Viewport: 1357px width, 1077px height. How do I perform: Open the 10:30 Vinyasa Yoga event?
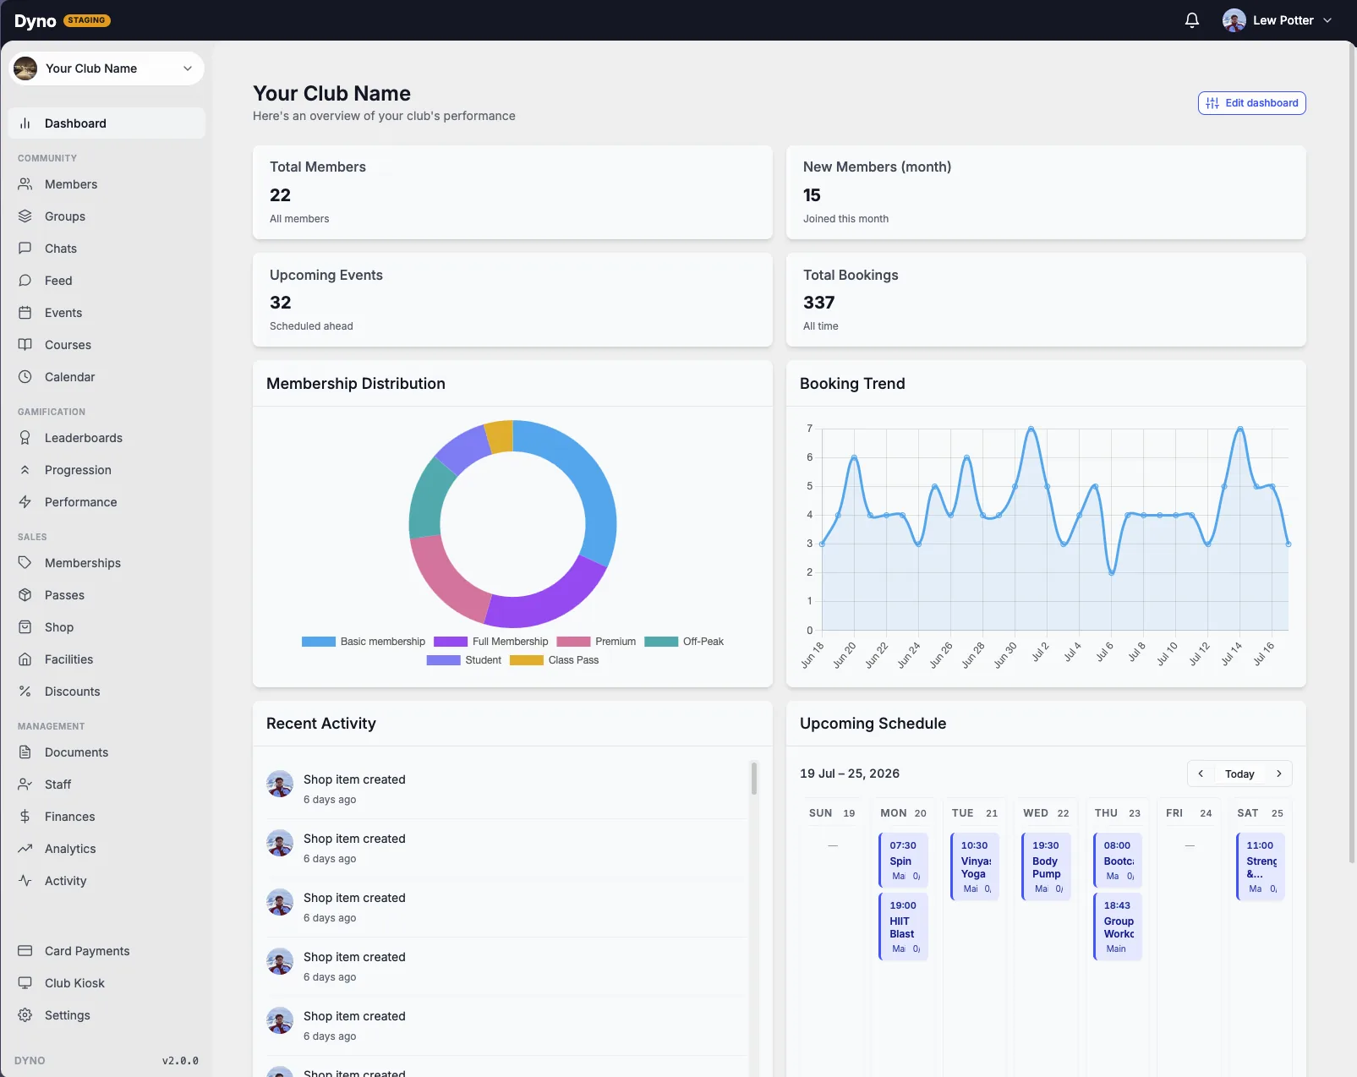(x=976, y=867)
